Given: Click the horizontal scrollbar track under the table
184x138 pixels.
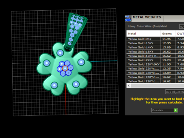Looking at the screenshot, I should click(x=158, y=85).
